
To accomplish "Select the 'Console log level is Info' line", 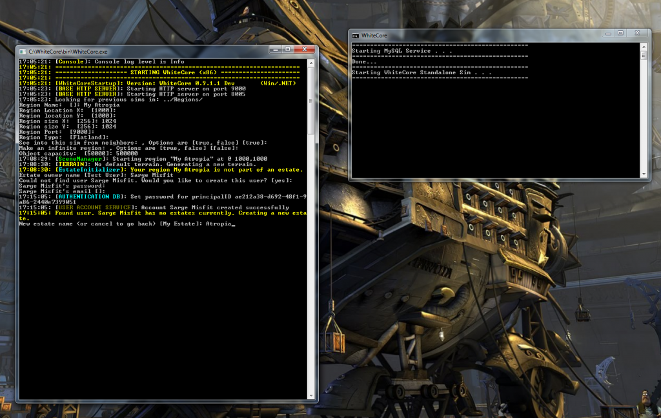I will 101,61.
